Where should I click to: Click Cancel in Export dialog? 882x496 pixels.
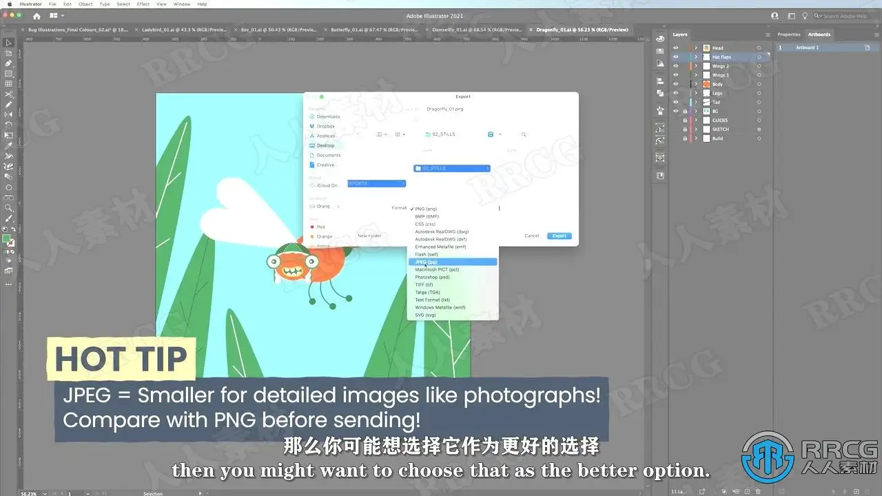pyautogui.click(x=532, y=236)
